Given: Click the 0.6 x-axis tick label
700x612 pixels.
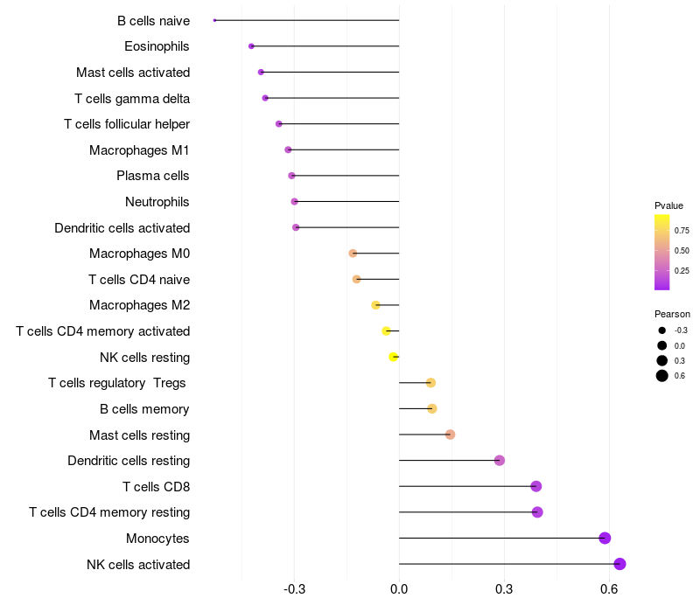Looking at the screenshot, I should (x=609, y=589).
